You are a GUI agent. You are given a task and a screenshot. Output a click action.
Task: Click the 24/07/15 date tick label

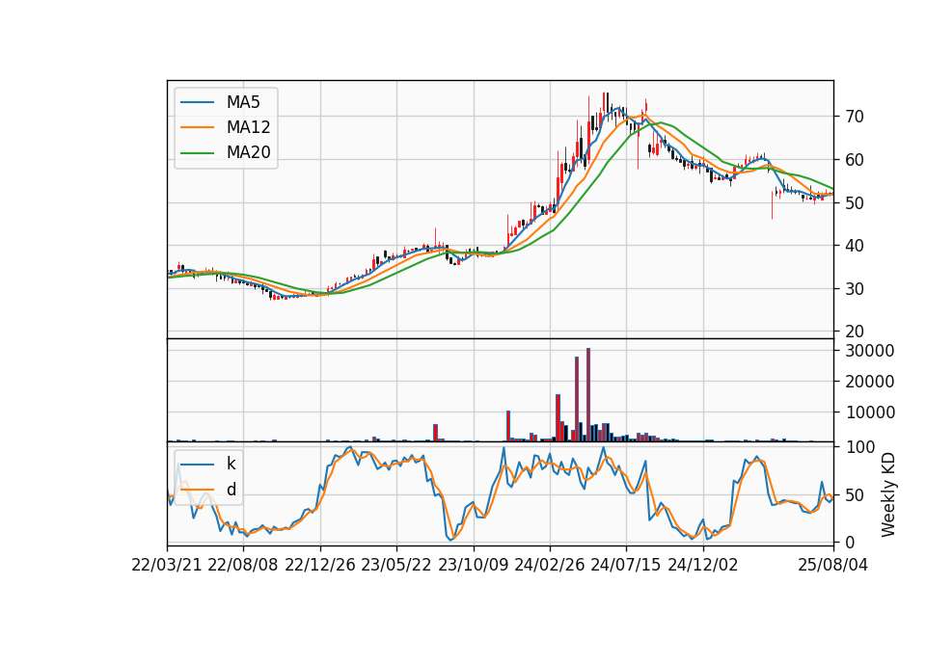coord(626,565)
